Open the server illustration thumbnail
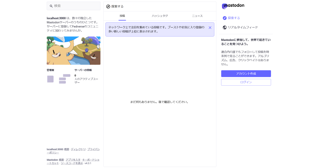Screen dimensions: 319x168 click(x=74, y=51)
